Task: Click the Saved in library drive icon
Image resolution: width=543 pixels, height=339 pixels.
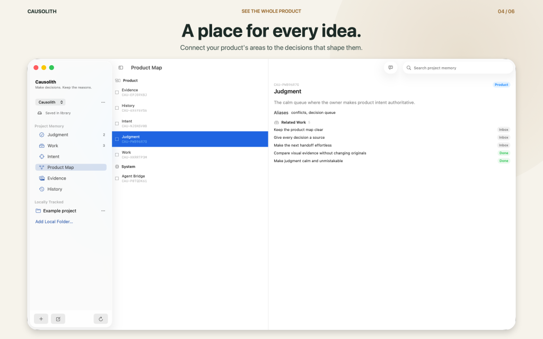Action: 39,113
